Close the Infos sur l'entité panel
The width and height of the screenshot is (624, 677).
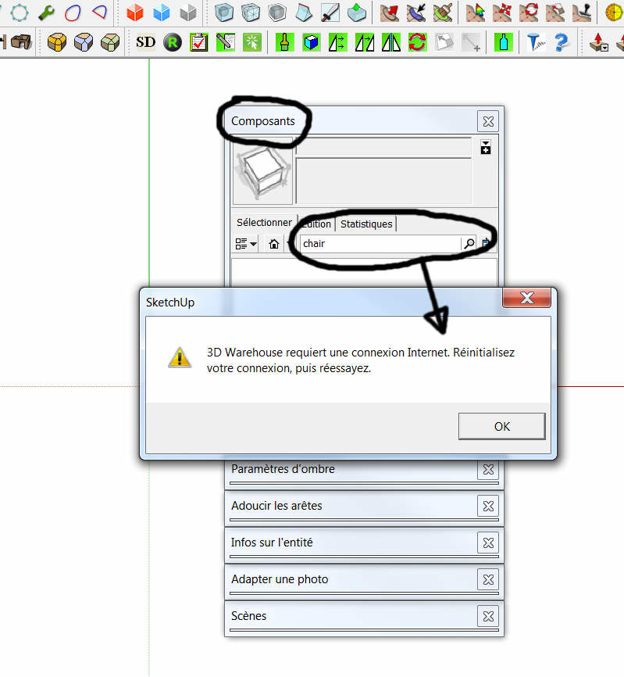(x=488, y=543)
